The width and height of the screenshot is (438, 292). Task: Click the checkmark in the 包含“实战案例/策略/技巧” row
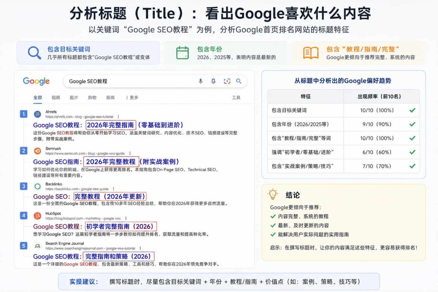pyautogui.click(x=412, y=166)
